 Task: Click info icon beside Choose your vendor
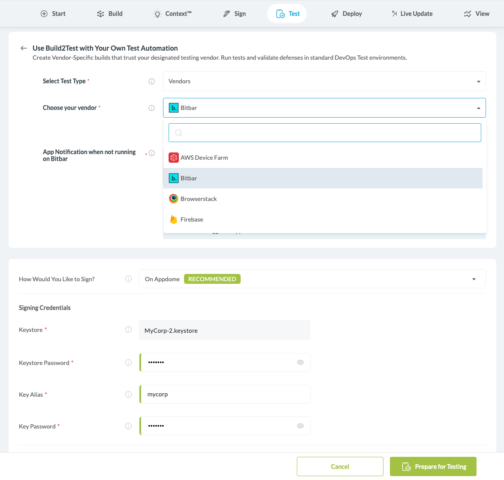point(151,108)
